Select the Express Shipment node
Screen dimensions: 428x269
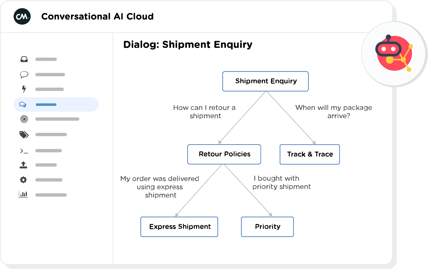tap(179, 227)
